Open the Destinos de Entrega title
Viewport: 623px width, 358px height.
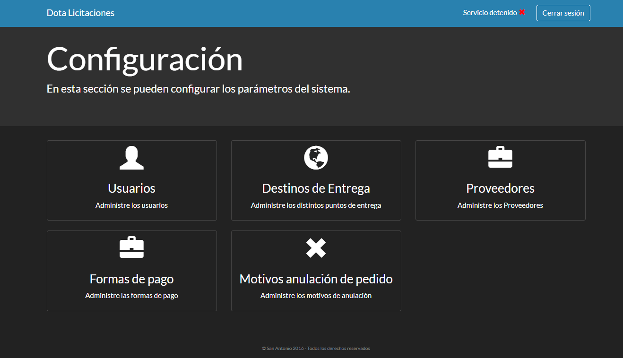coord(316,188)
